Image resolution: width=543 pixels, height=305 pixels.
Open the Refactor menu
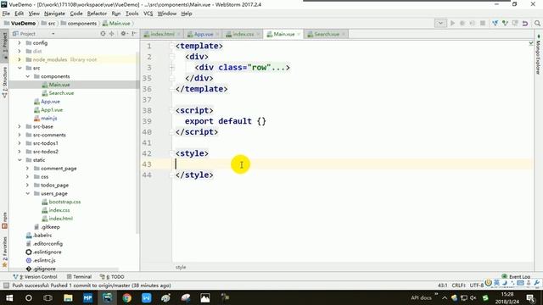(x=97, y=14)
